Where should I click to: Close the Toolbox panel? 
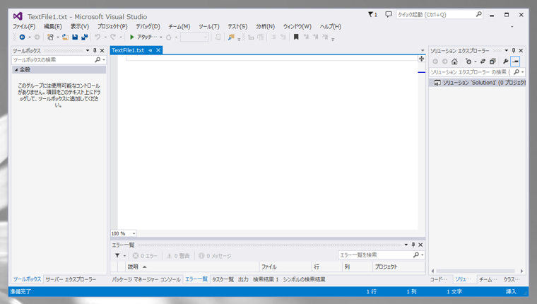(102, 51)
